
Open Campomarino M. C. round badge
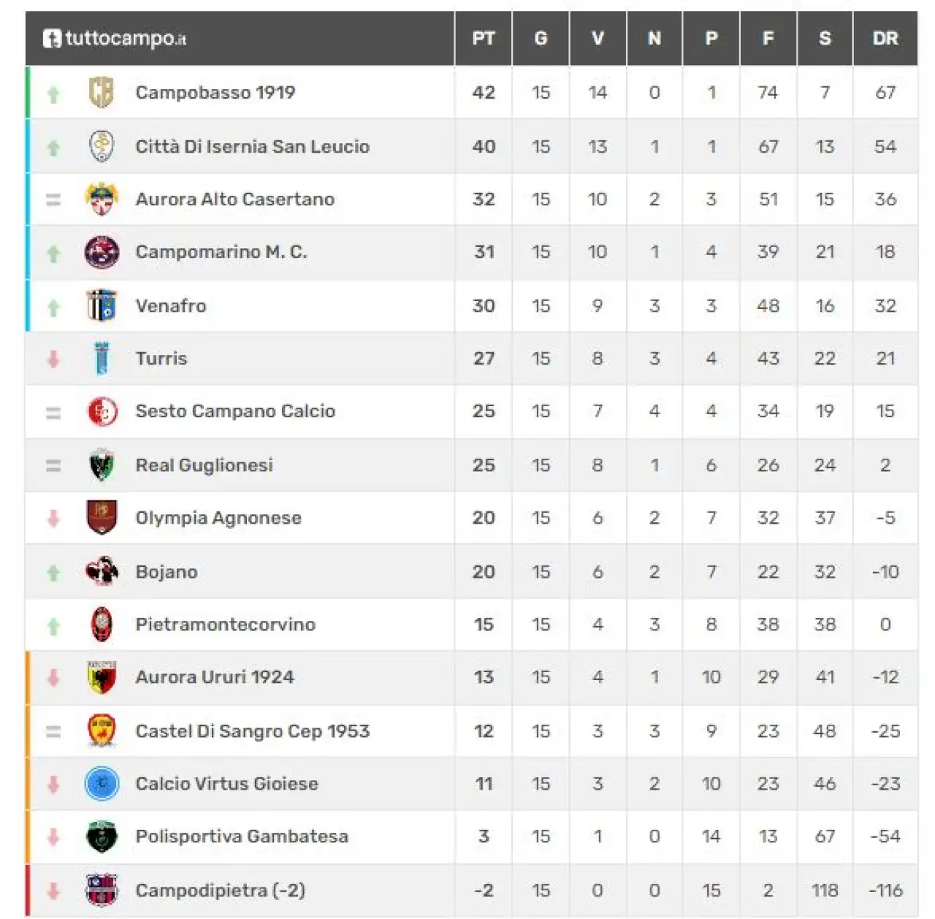point(102,252)
